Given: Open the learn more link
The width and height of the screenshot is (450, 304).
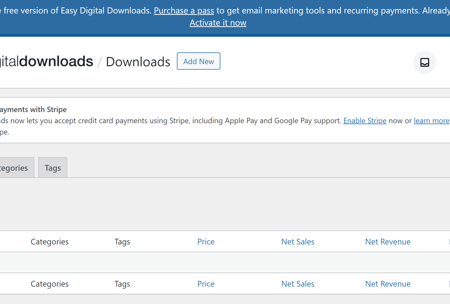Looking at the screenshot, I should (432, 121).
